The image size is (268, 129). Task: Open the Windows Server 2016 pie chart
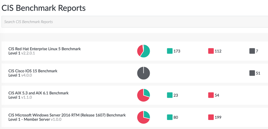pos(144,117)
